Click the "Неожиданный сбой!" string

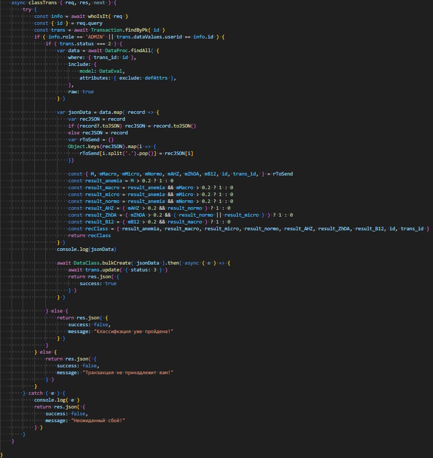98,421
